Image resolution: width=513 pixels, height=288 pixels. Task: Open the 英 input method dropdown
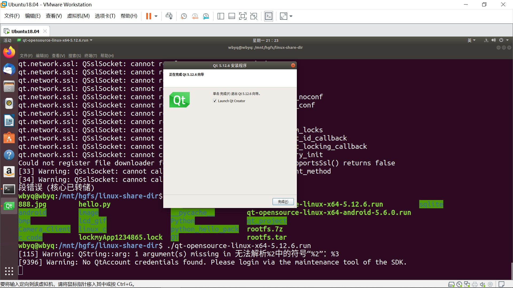click(471, 40)
